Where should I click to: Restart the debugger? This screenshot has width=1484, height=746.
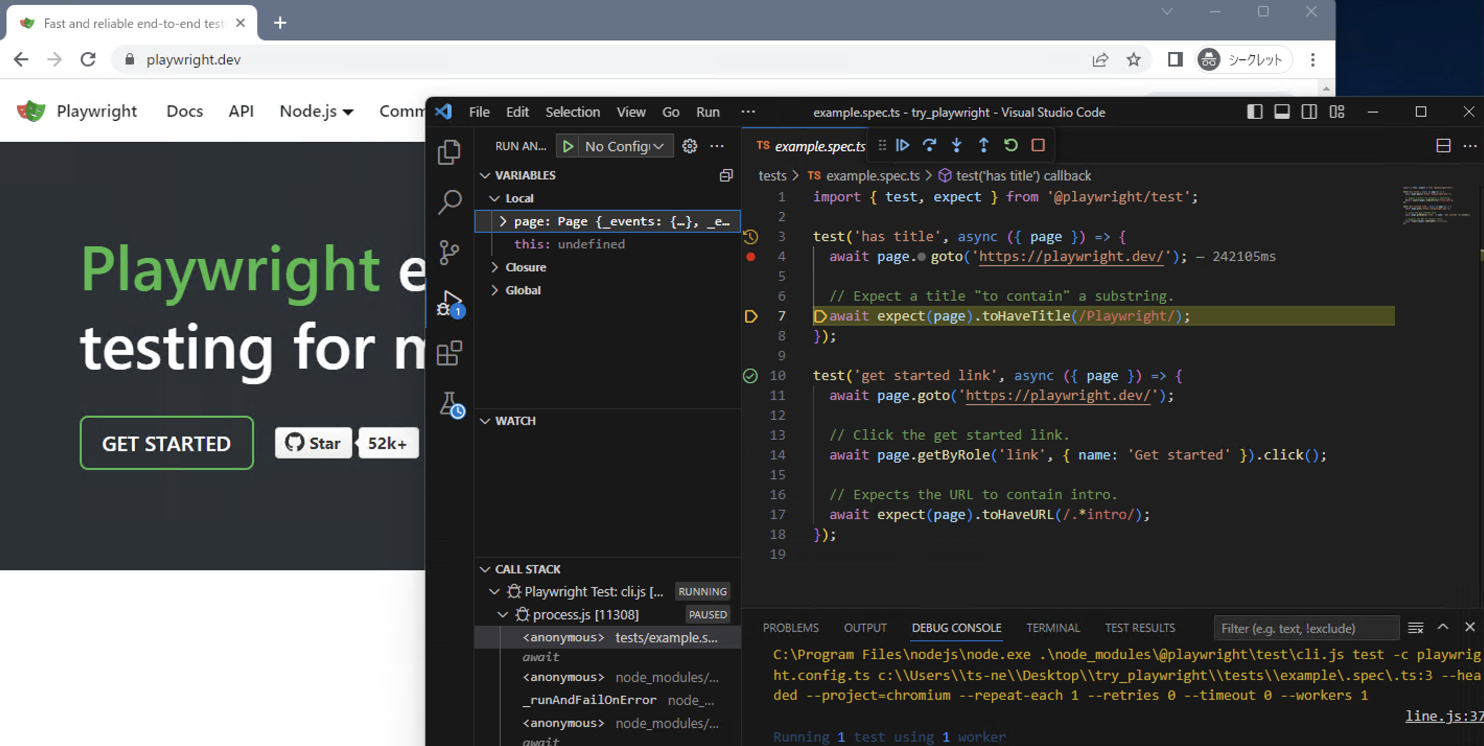point(1011,145)
